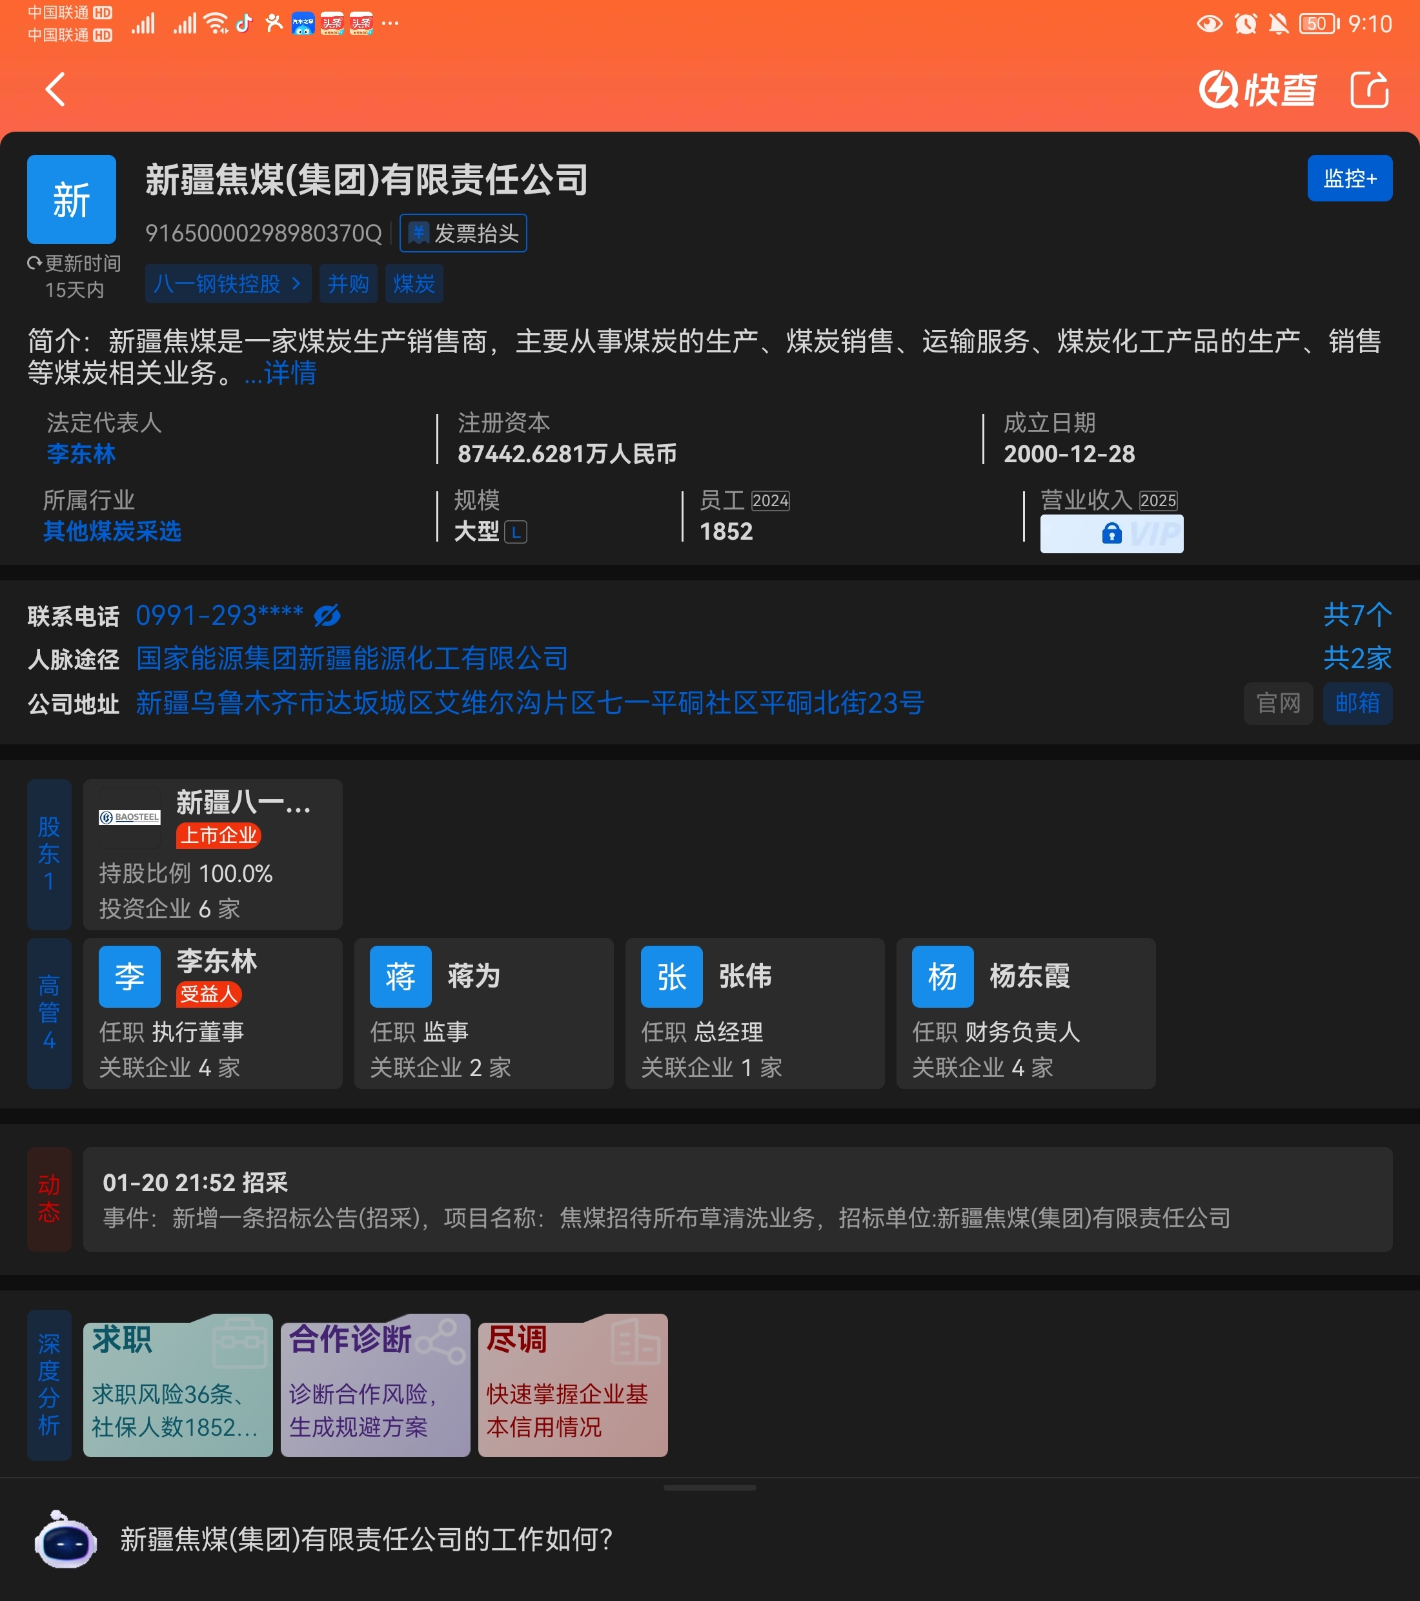Open the 求职 analysis card

[177, 1385]
